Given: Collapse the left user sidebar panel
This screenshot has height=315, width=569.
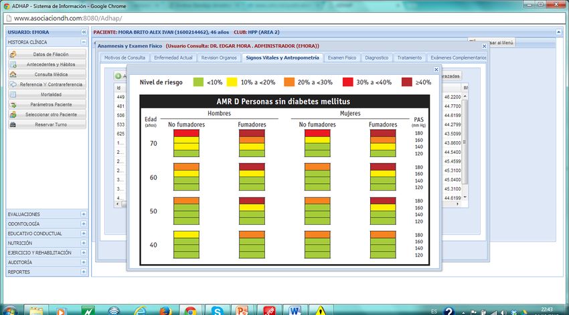Looking at the screenshot, I should click(x=84, y=31).
